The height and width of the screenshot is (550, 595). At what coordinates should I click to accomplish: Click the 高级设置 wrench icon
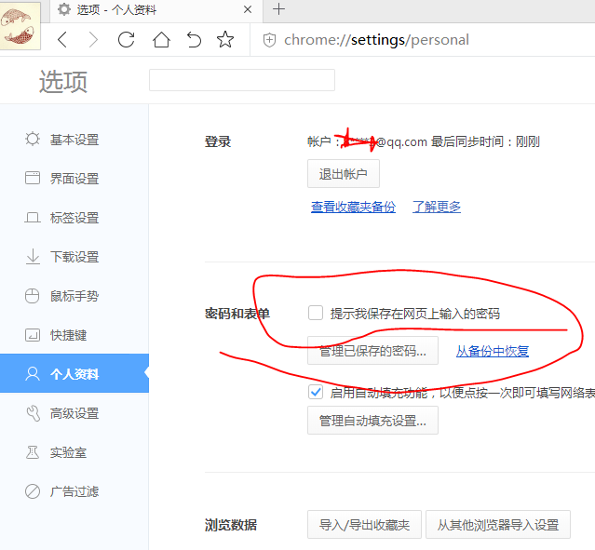[x=33, y=413]
